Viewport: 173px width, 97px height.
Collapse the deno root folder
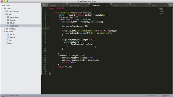point(3,8)
